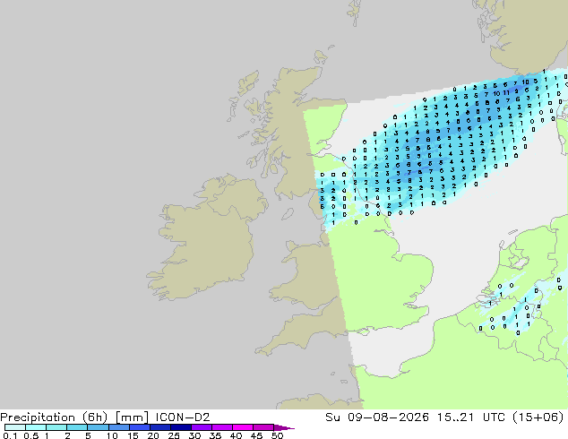The width and height of the screenshot is (568, 439).
Task: Click the 20–25 mm legend color swatch
Action: [159, 427]
